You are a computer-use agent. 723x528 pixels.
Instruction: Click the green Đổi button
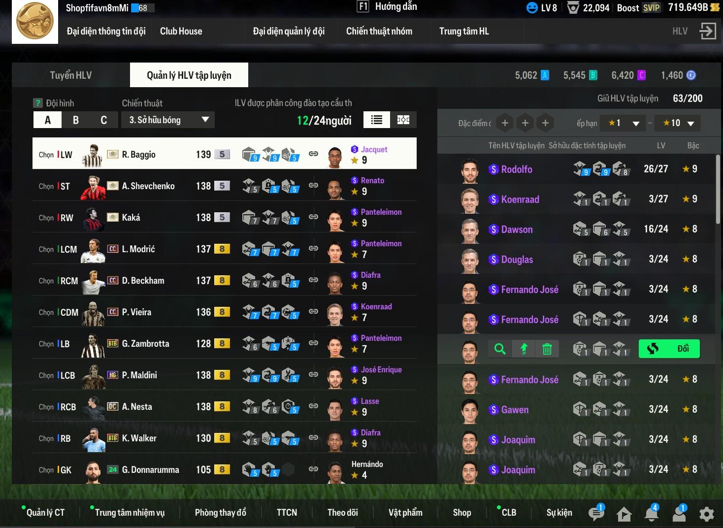pos(669,349)
